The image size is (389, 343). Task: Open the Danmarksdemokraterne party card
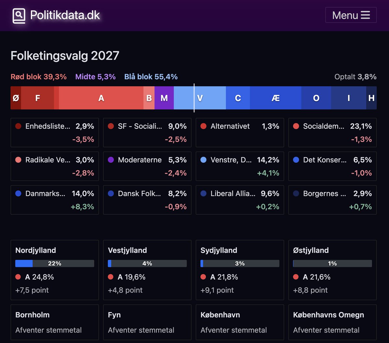click(x=54, y=200)
